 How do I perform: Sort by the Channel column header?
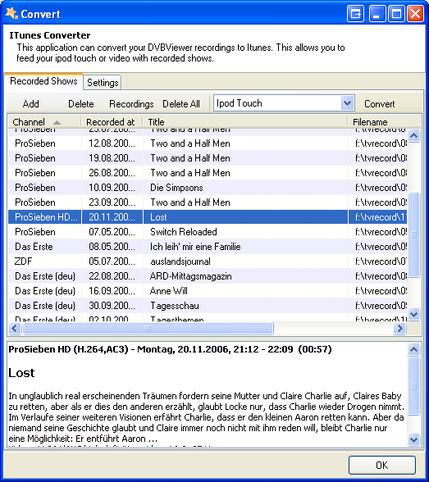tap(44, 122)
